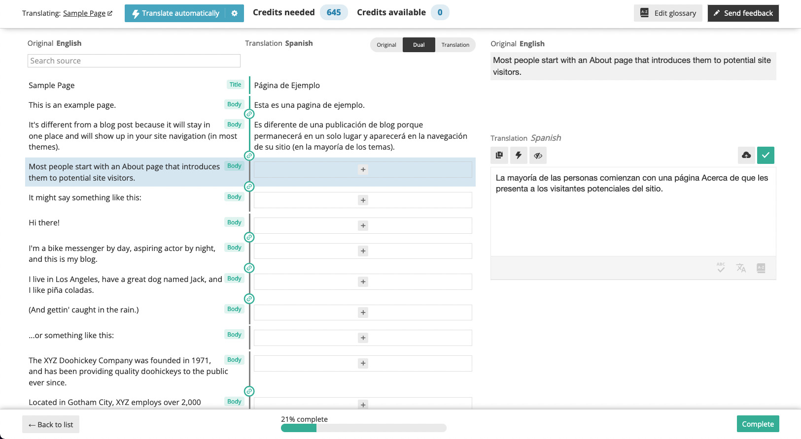
Task: Open automatic translation settings gear
Action: [235, 13]
